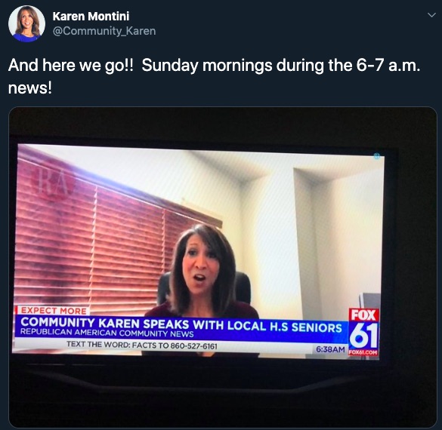Open the attached TV photo
442x430 pixels.
[223, 267]
